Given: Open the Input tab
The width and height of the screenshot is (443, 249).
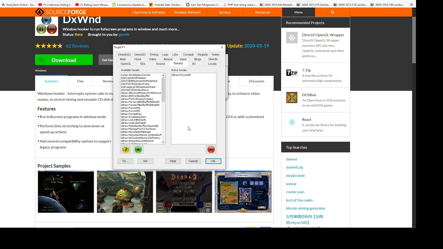Looking at the screenshot, I should (183, 59).
